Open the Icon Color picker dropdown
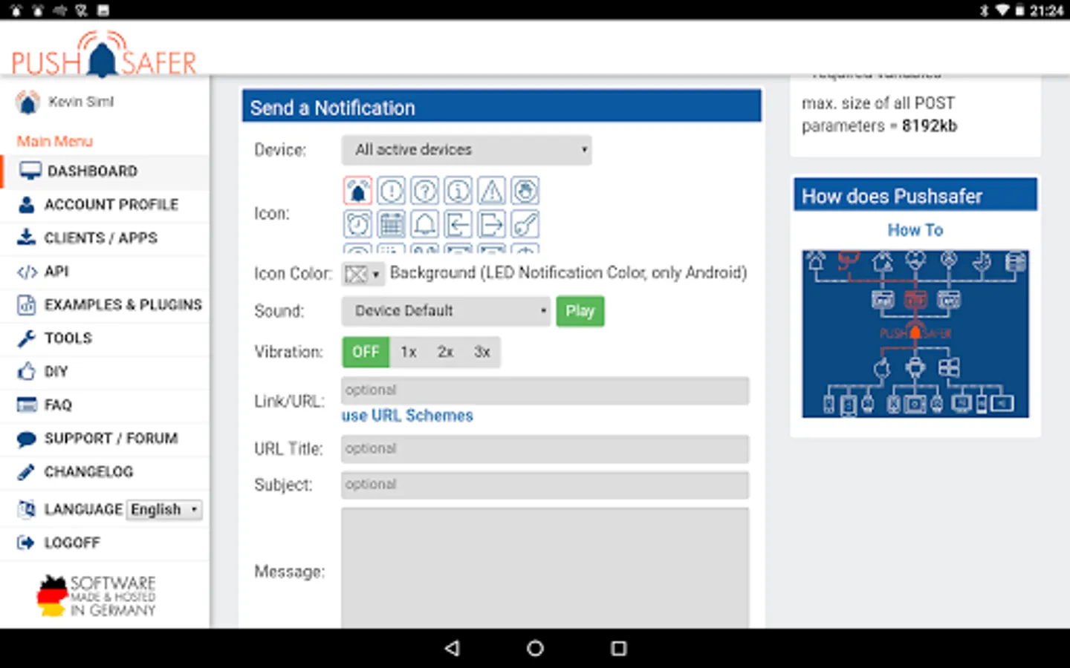Image resolution: width=1070 pixels, height=668 pixels. [x=363, y=274]
